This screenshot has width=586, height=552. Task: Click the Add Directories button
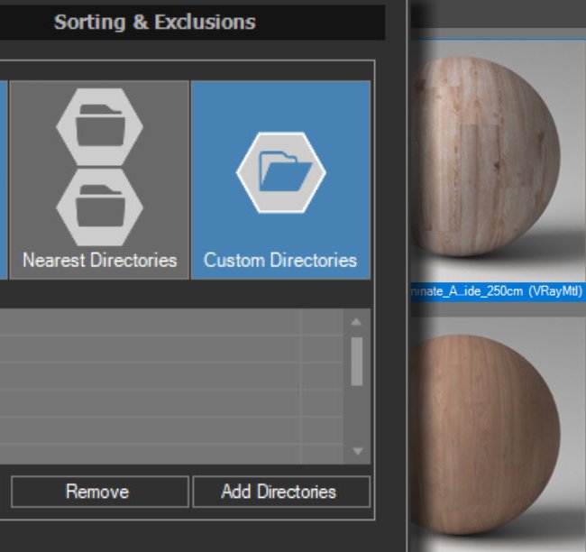pos(281,492)
